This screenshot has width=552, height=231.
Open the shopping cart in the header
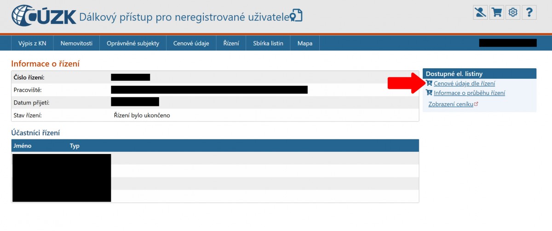click(x=496, y=12)
